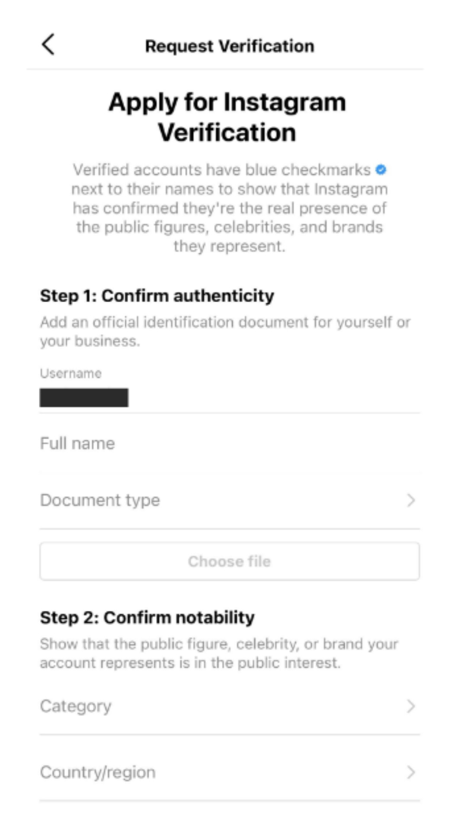Select the Apply for Instagram Verification heading
This screenshot has width=467, height=830.
pos(227,117)
